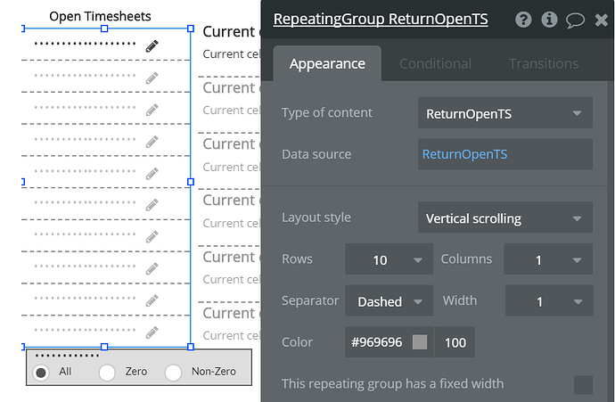
Task: Select the Non-Zero radio button
Action: [174, 372]
